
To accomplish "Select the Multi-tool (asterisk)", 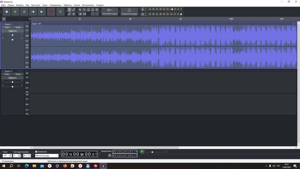I will pos(74,14).
